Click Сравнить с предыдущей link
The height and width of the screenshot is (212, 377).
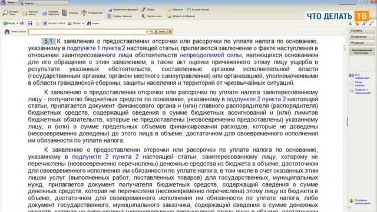tap(360, 91)
